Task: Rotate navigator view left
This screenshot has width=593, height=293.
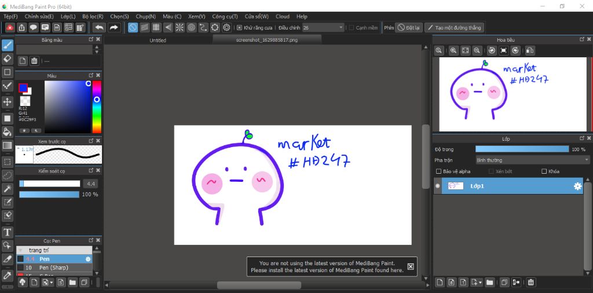Action: (x=492, y=50)
